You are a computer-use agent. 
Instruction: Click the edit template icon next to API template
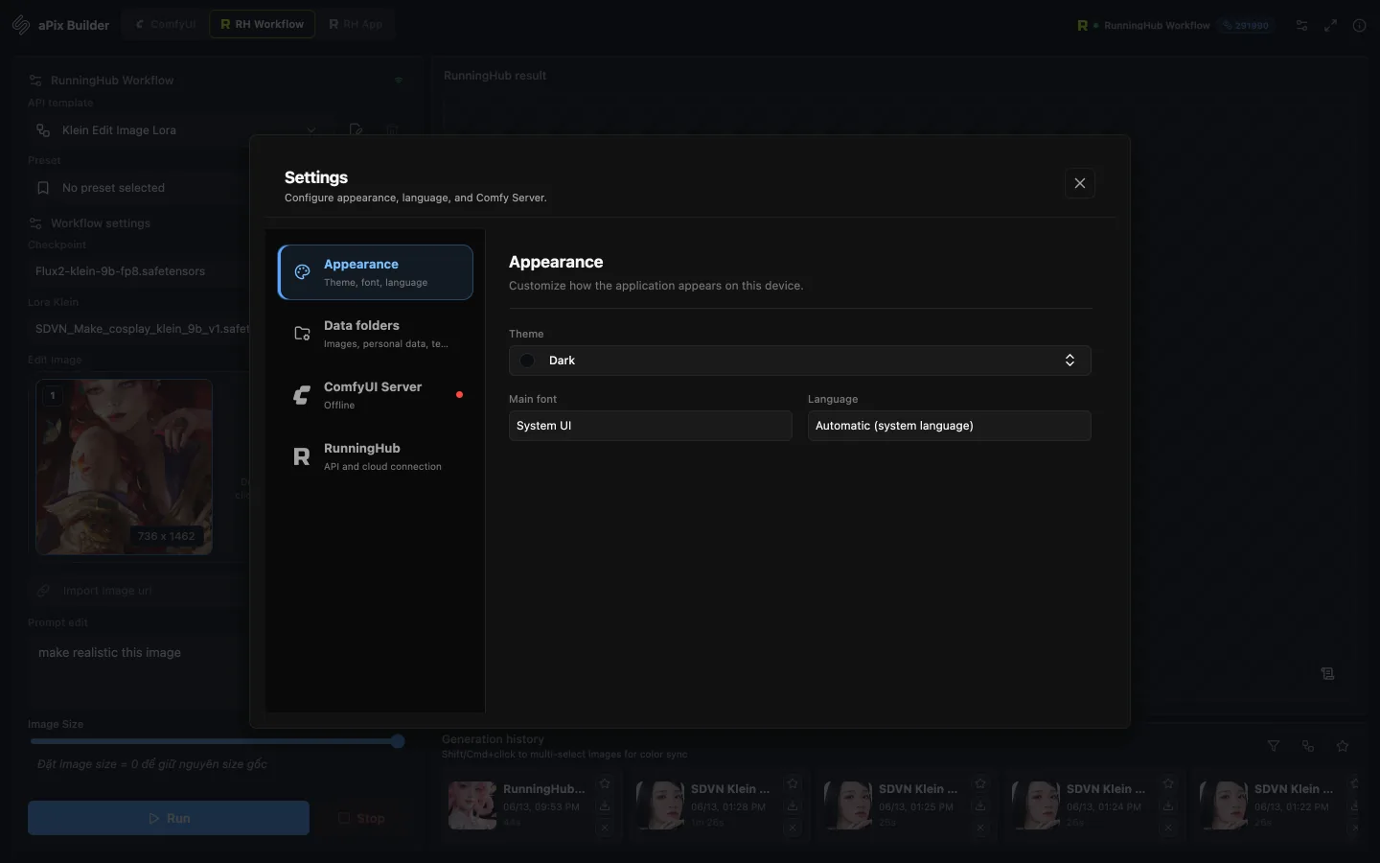point(356,130)
